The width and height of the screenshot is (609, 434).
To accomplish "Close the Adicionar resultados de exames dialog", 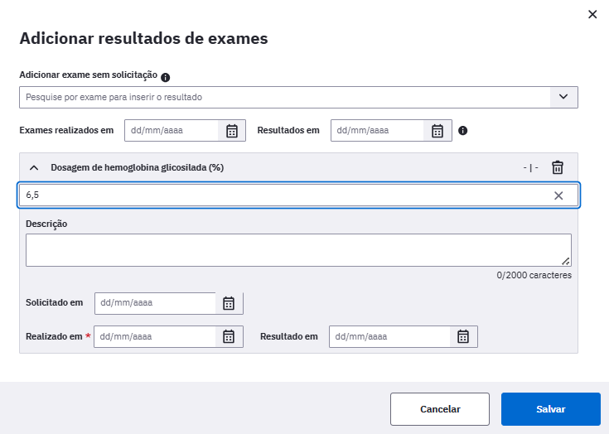I will (592, 14).
